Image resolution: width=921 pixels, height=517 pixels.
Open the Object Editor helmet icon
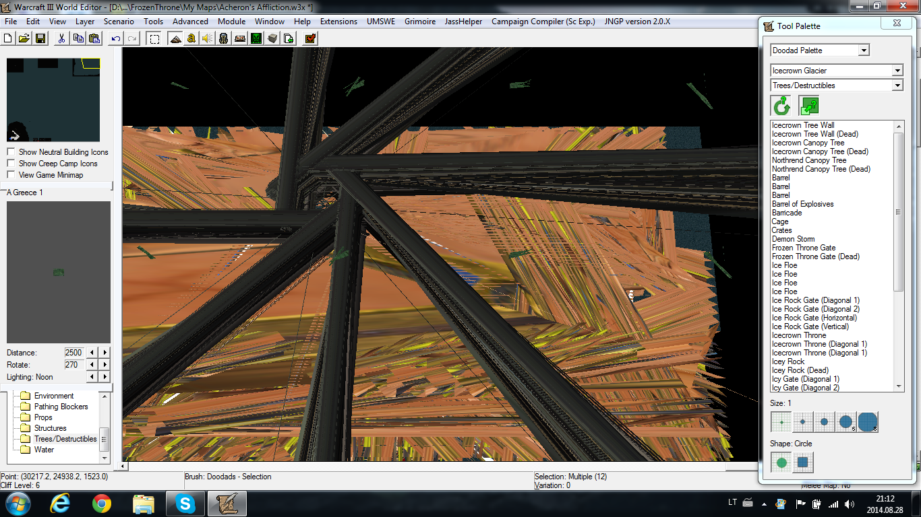224,38
